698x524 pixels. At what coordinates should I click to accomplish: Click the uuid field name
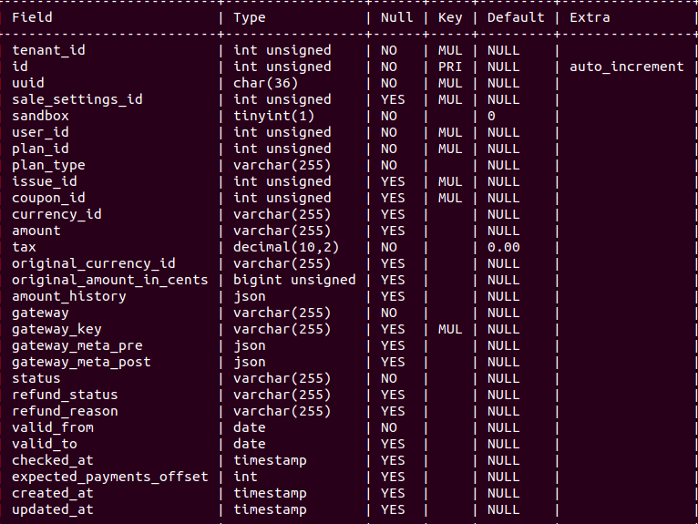point(28,83)
